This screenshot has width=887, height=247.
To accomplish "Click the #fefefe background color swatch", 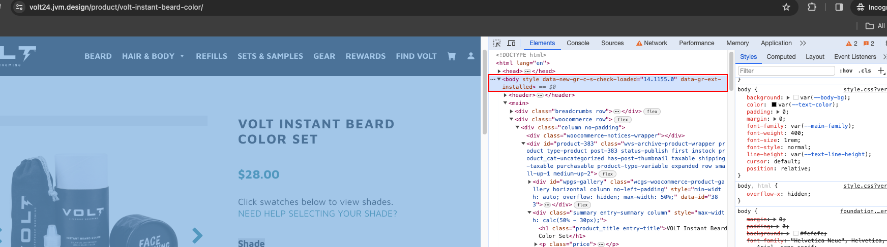I will (x=796, y=234).
